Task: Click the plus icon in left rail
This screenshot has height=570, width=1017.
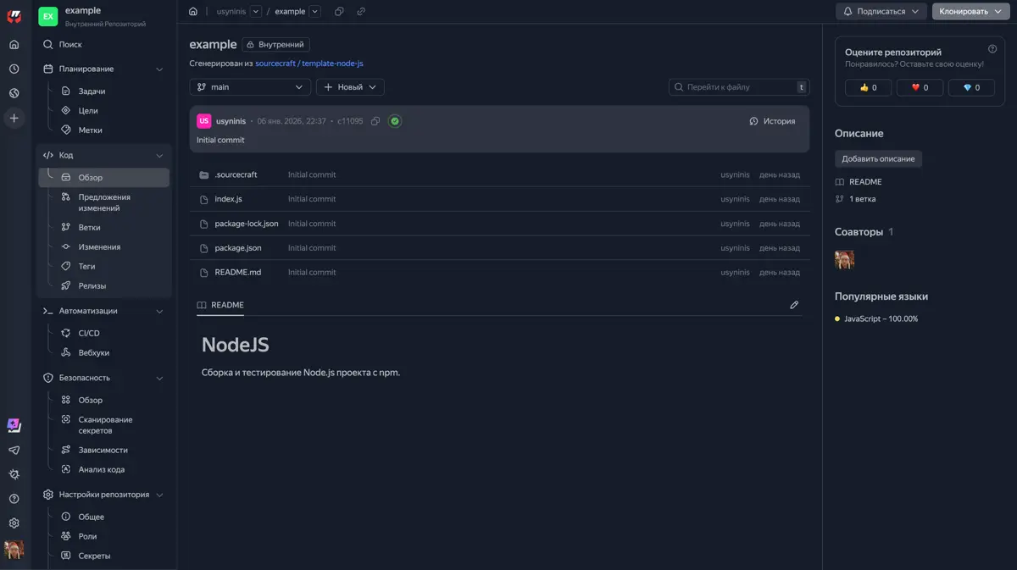Action: pyautogui.click(x=14, y=119)
